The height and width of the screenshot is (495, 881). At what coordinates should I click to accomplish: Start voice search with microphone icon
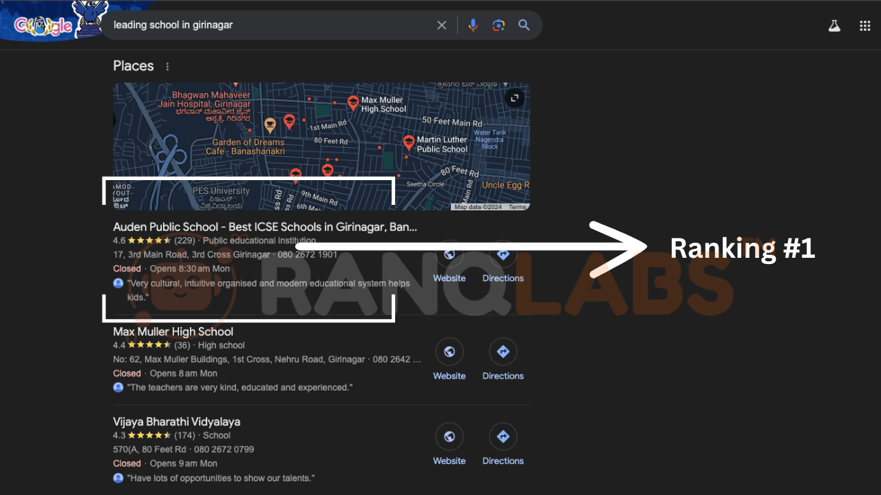(x=473, y=25)
